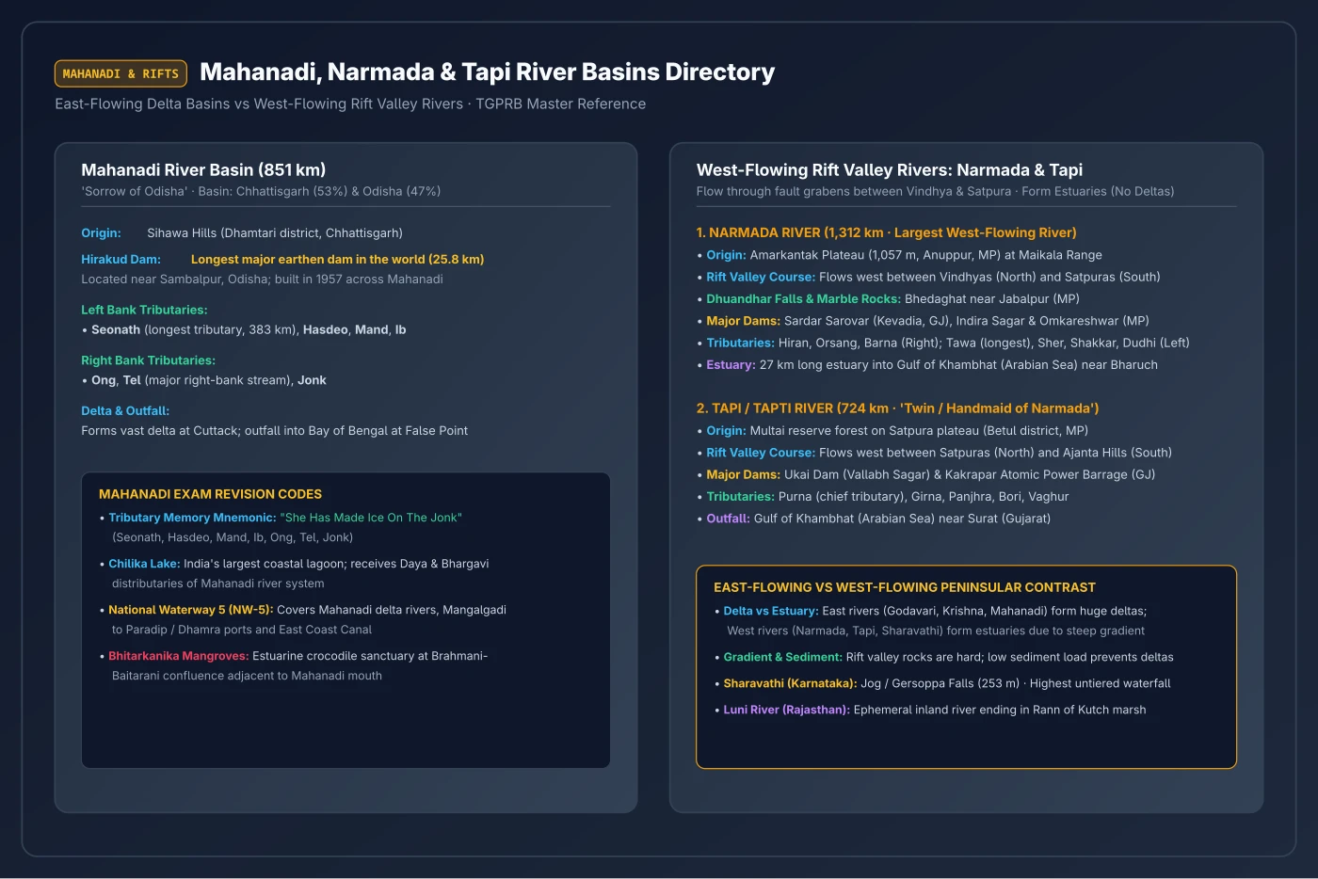Click the 'Sharavathi (Karnataka):' Jog Falls entry

tap(942, 683)
